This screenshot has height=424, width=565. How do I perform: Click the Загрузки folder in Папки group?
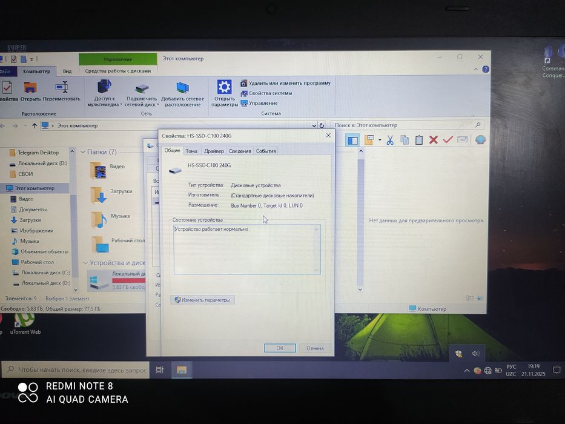tap(111, 194)
